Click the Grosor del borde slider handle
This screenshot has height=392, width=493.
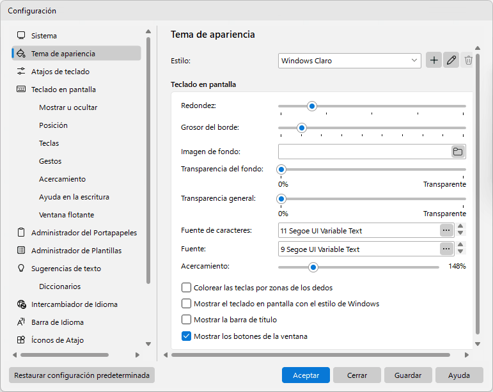[302, 128]
